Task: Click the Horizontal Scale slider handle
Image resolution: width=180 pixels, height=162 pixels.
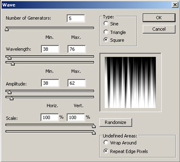Action: coord(94,126)
